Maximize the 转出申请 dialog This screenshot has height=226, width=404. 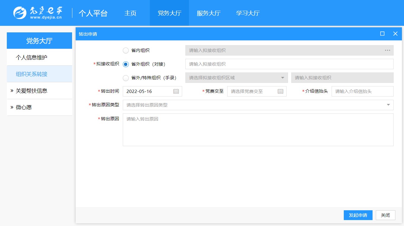pyautogui.click(x=382, y=34)
